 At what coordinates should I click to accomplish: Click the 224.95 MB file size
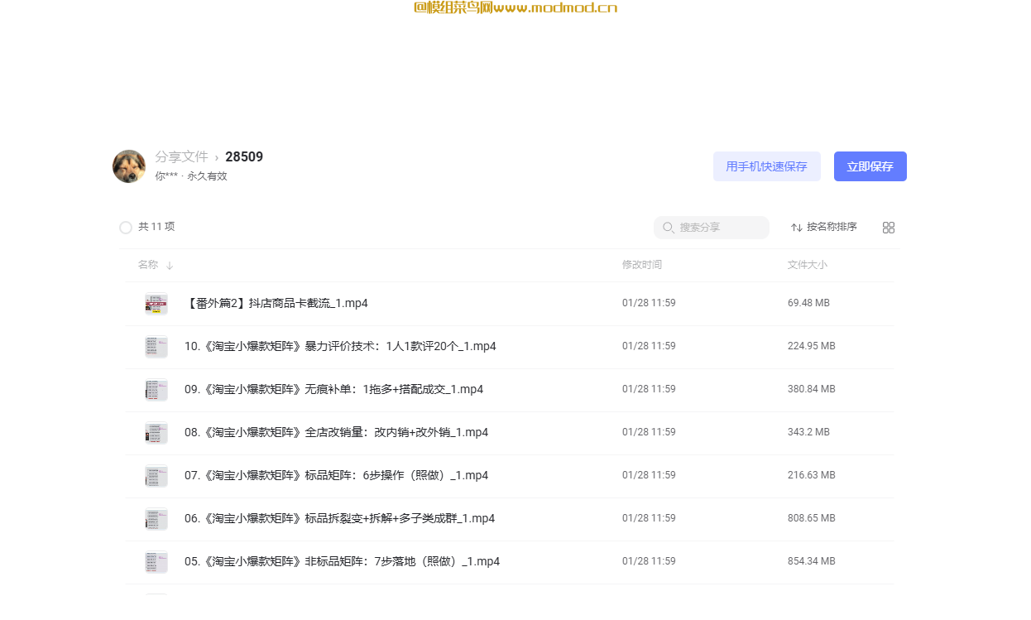coord(812,346)
